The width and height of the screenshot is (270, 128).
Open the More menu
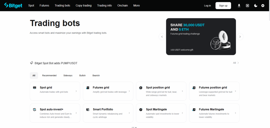tap(137, 6)
